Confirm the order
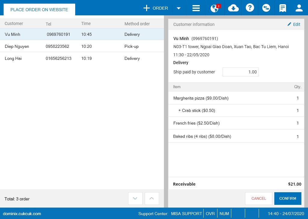The image size is (308, 219). coord(288,199)
